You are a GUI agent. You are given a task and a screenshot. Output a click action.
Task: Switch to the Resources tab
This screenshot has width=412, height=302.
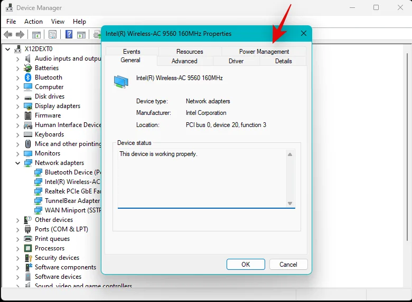190,51
